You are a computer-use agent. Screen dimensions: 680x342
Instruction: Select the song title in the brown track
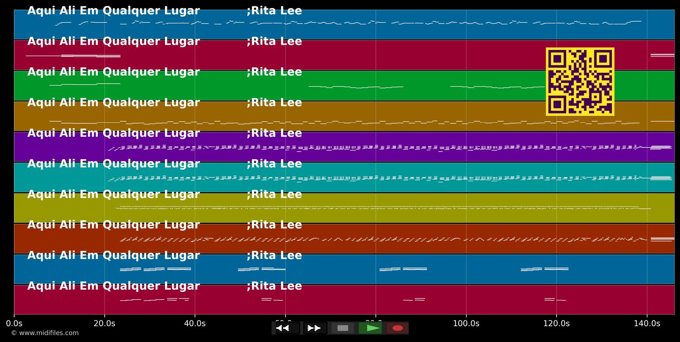pyautogui.click(x=113, y=103)
